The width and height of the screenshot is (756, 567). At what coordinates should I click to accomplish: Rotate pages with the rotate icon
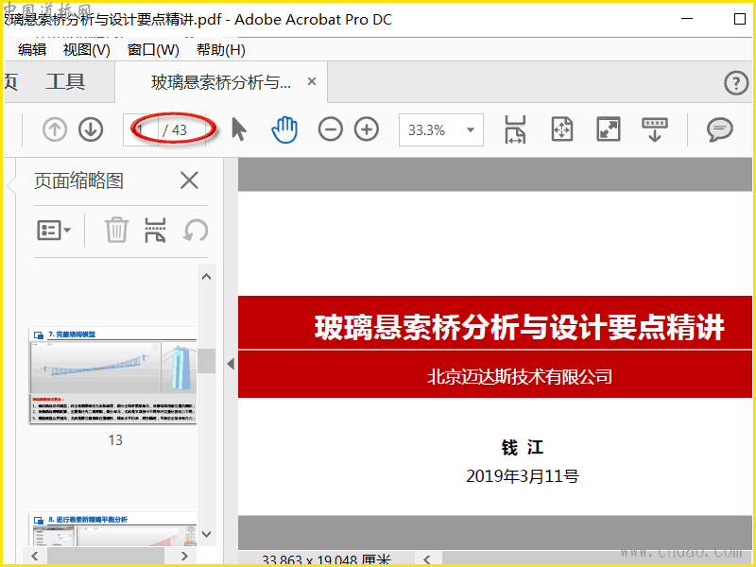click(196, 230)
